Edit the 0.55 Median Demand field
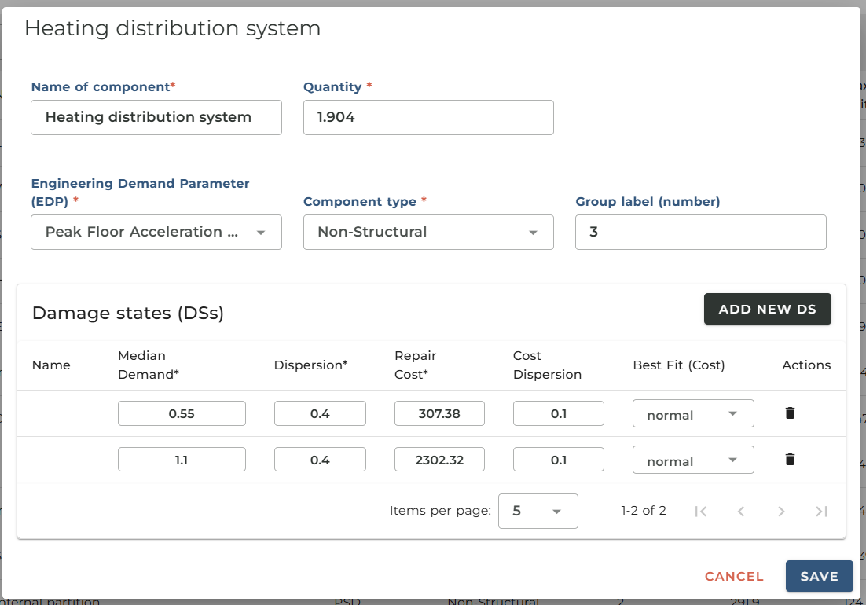The width and height of the screenshot is (866, 605). [x=182, y=413]
